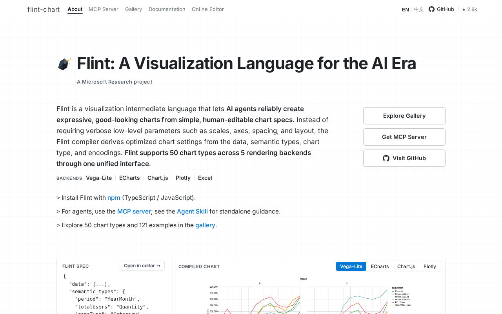Click the FLINT SPEC panel label
502x314 pixels.
76,266
